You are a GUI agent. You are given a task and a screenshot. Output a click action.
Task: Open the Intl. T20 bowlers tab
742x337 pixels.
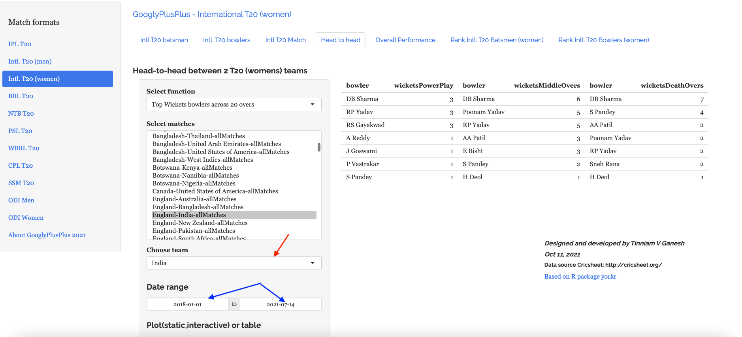coord(226,40)
